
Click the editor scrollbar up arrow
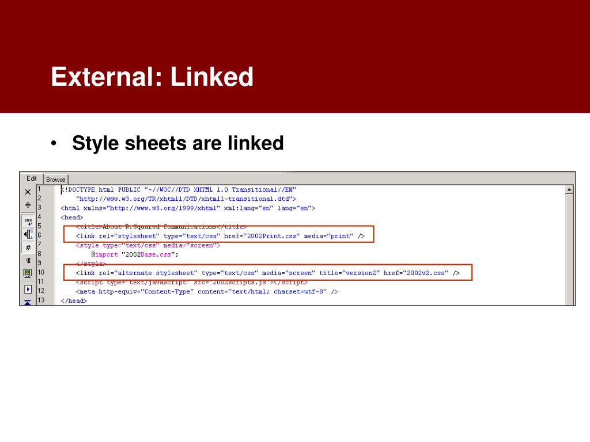pyautogui.click(x=569, y=190)
